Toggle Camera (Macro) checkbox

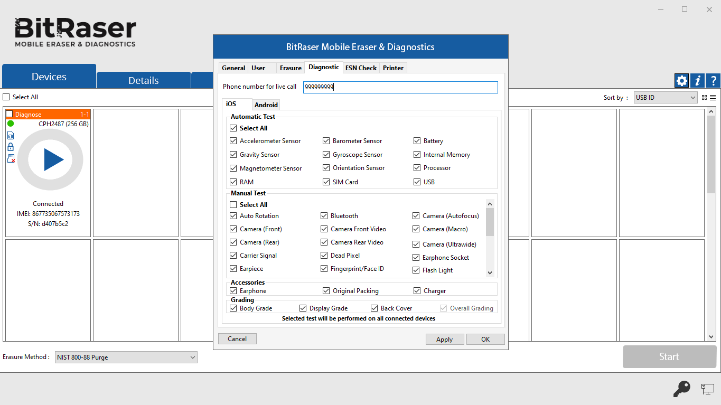coord(416,229)
